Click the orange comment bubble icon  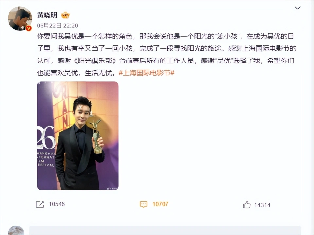143,204
